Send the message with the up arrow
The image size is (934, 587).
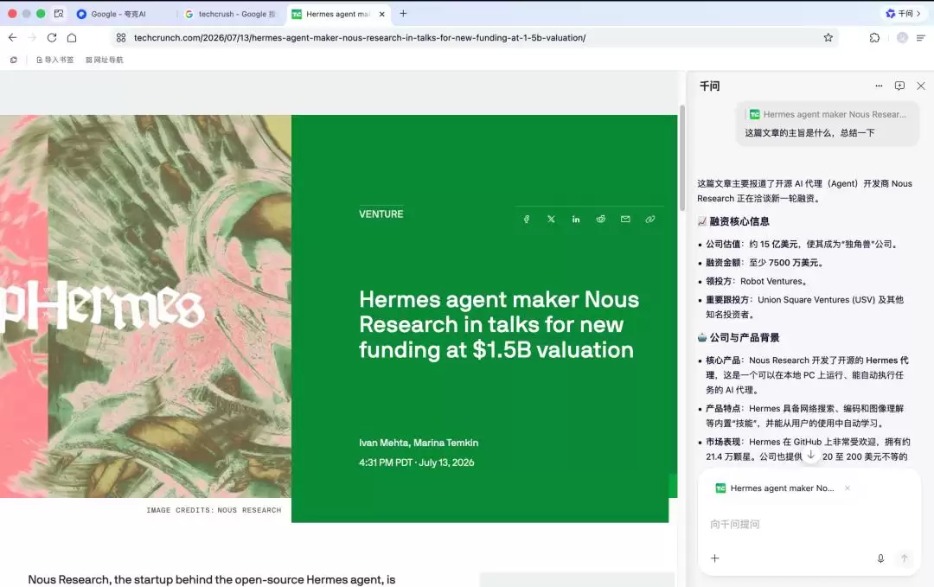(905, 558)
